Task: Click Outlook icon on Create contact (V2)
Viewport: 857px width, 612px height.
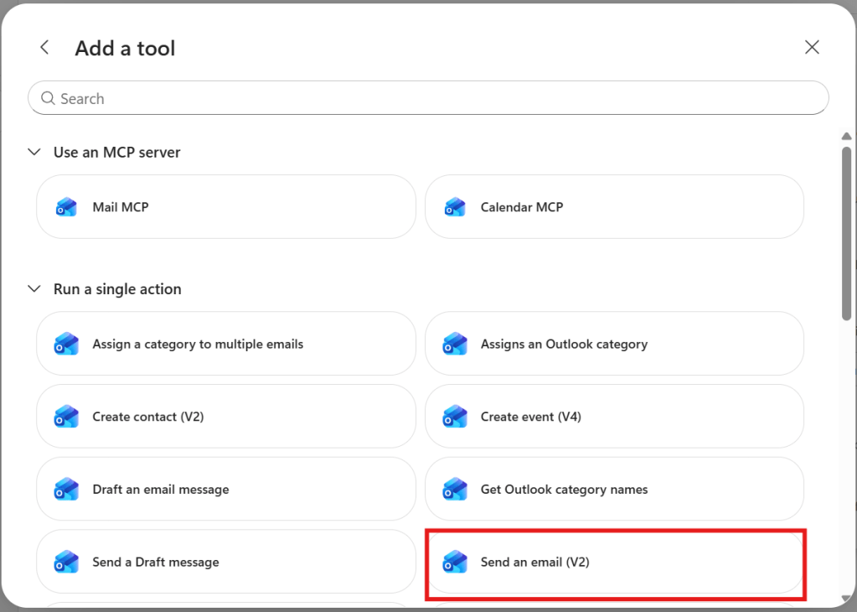Action: click(66, 417)
